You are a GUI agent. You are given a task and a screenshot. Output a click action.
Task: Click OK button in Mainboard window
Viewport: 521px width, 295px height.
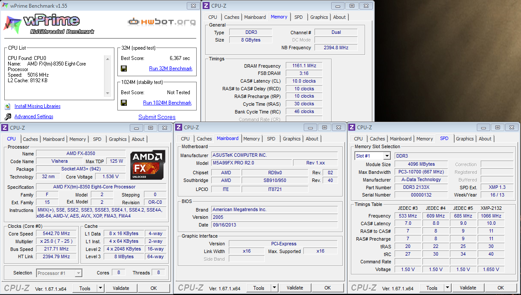tap(327, 288)
